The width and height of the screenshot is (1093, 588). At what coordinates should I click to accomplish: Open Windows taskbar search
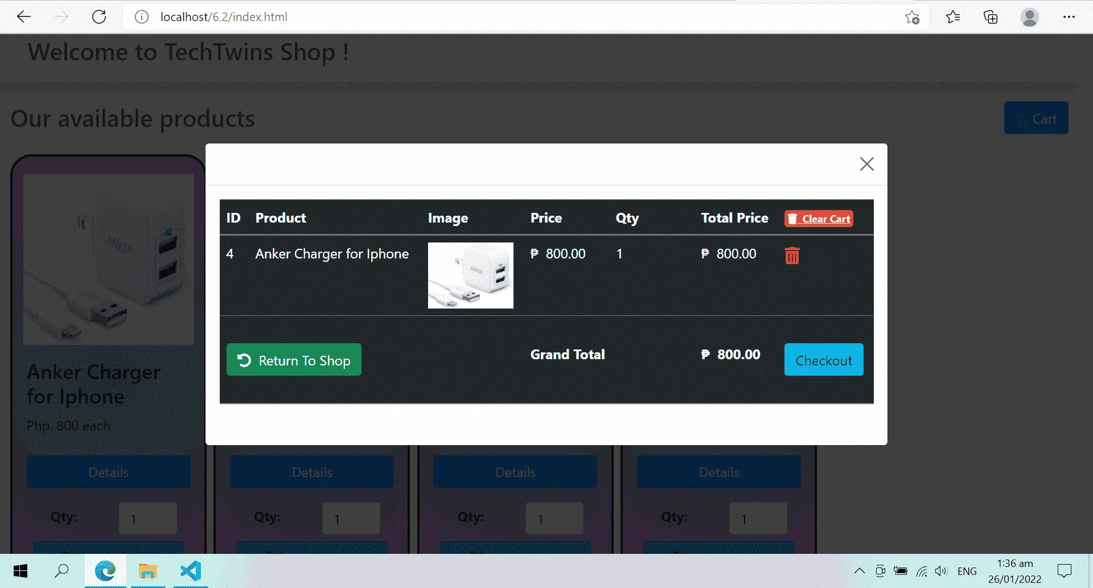coord(62,571)
